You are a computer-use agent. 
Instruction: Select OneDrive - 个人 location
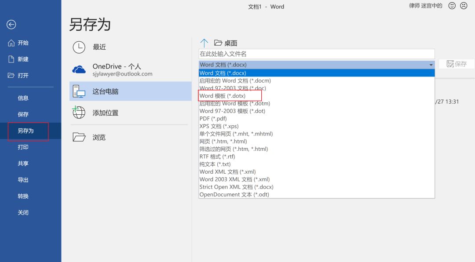click(131, 69)
